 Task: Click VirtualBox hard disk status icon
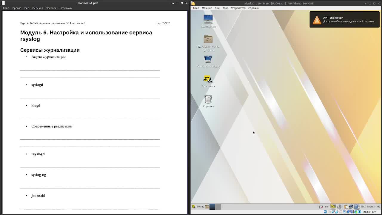coord(325,212)
